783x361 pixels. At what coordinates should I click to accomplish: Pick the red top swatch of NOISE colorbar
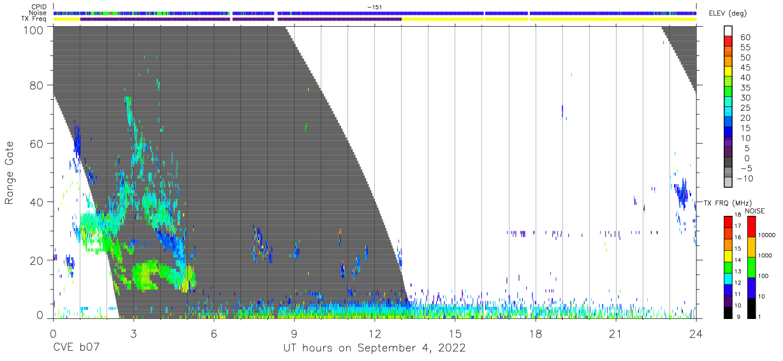point(752,226)
